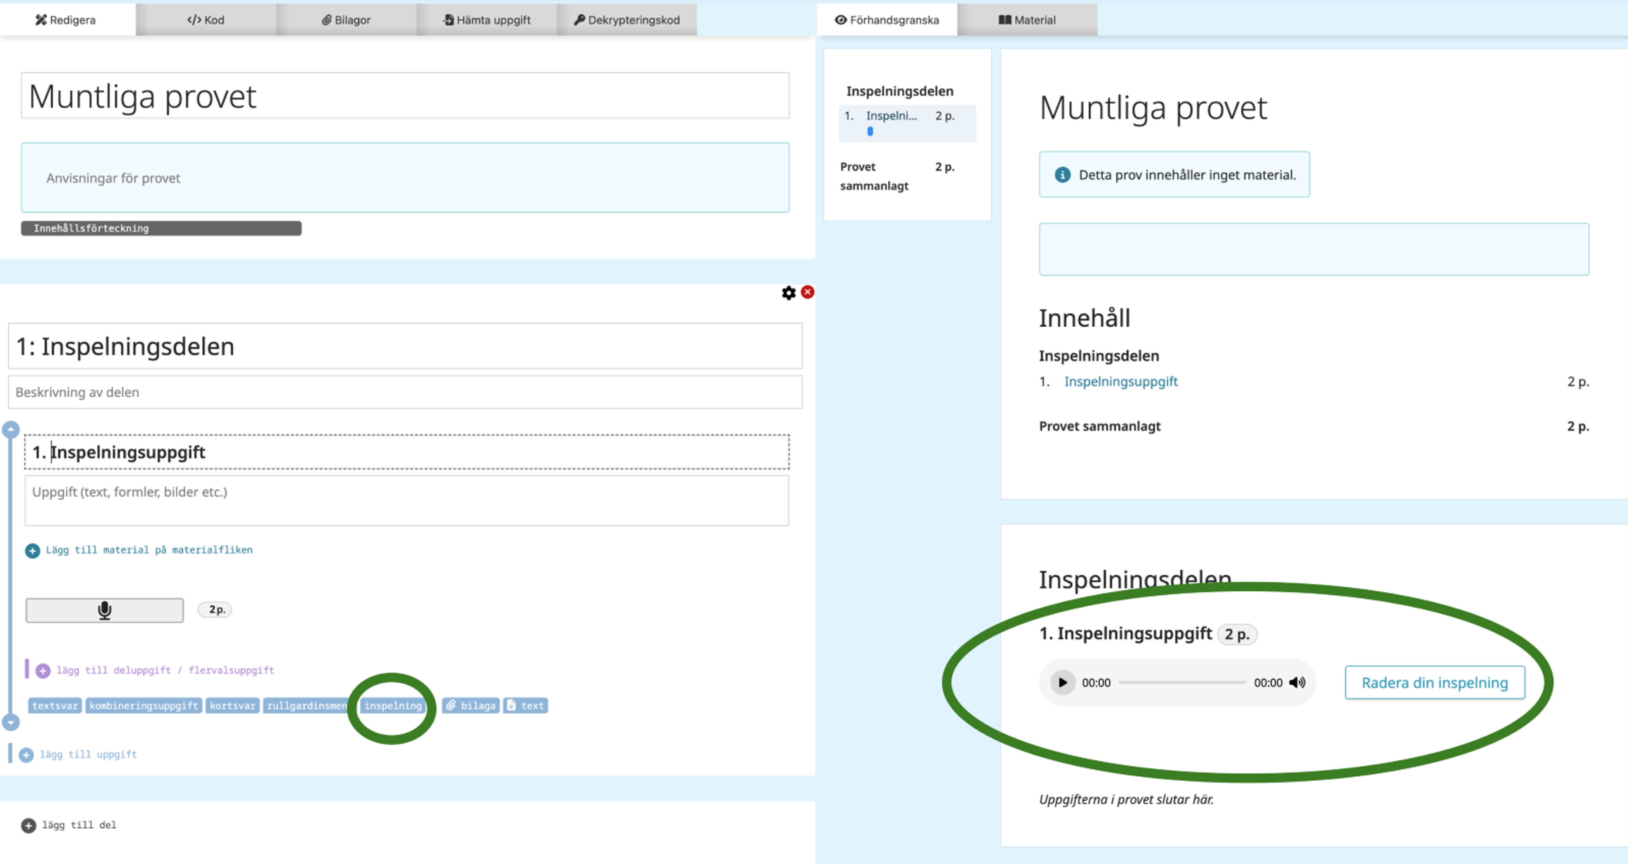1628x864 pixels.
Task: Expand the Innehållsförteckning bar
Action: pos(161,228)
